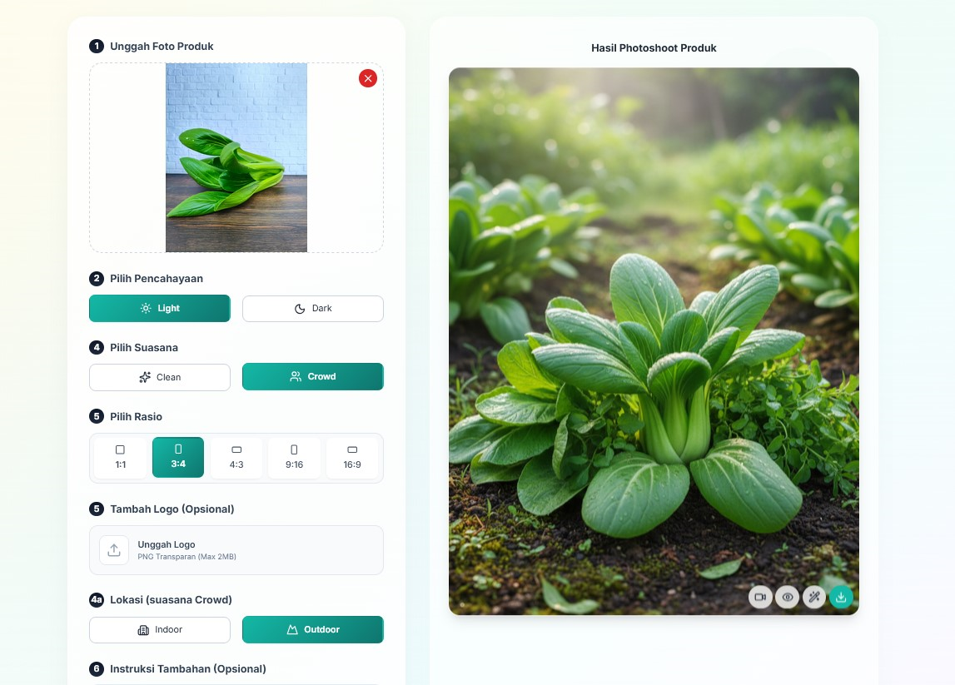Viewport: 955px width, 685px height.
Task: Choose Clean atmosphere option
Action: (x=160, y=377)
